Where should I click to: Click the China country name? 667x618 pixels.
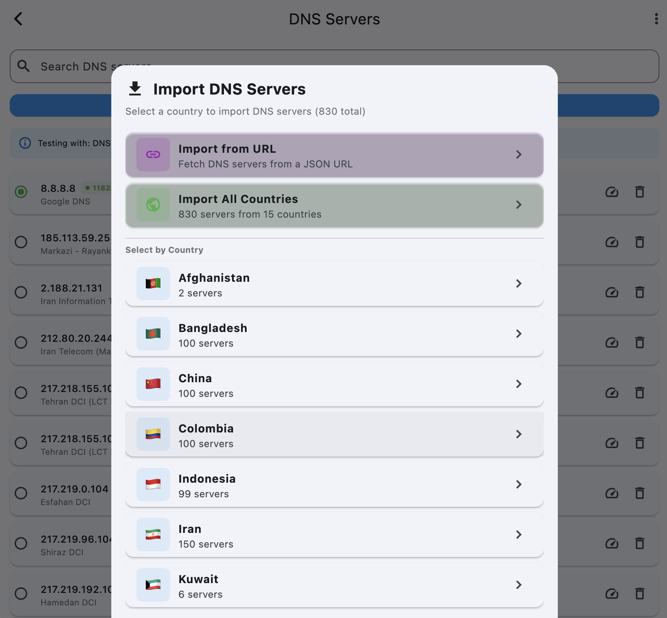point(195,378)
